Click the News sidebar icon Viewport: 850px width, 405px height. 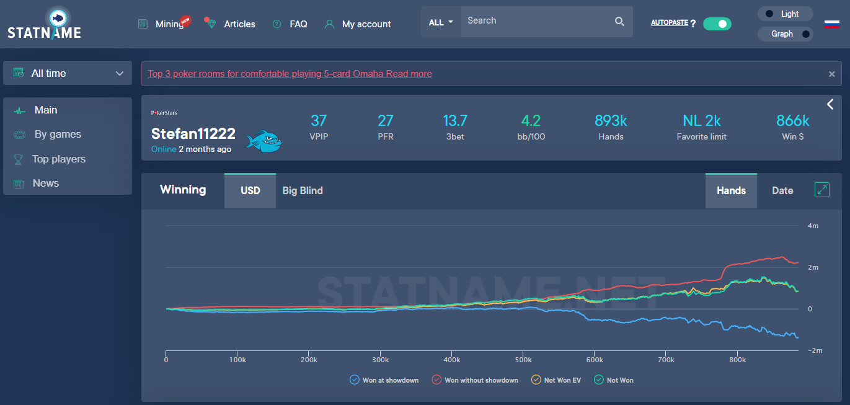[x=19, y=183]
